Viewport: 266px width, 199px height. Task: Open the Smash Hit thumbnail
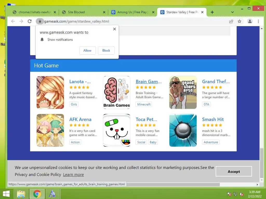point(183,130)
